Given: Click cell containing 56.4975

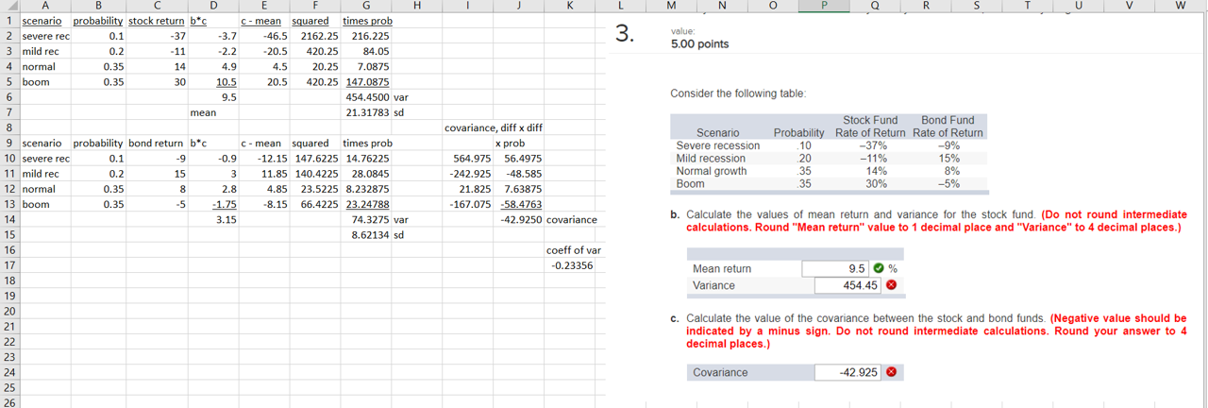Looking at the screenshot, I should click(519, 158).
